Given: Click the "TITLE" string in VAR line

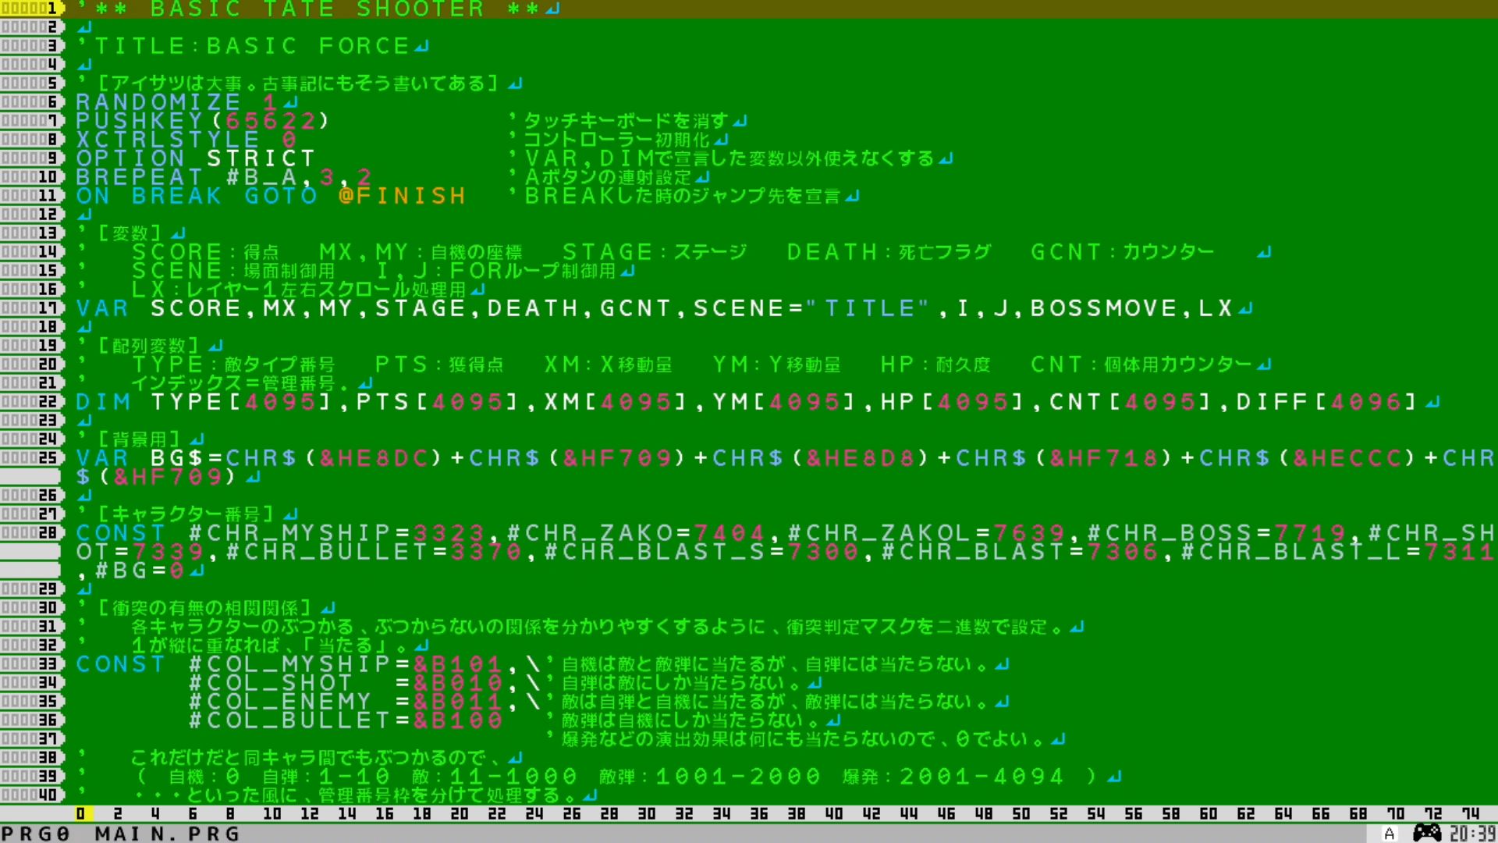Looking at the screenshot, I should (869, 308).
